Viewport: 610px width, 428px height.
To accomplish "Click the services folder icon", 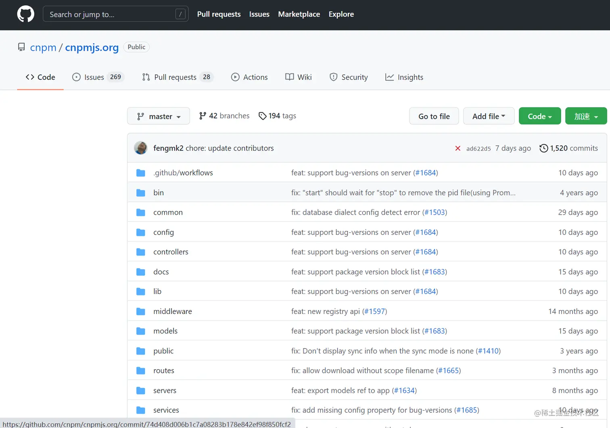I will pos(141,410).
